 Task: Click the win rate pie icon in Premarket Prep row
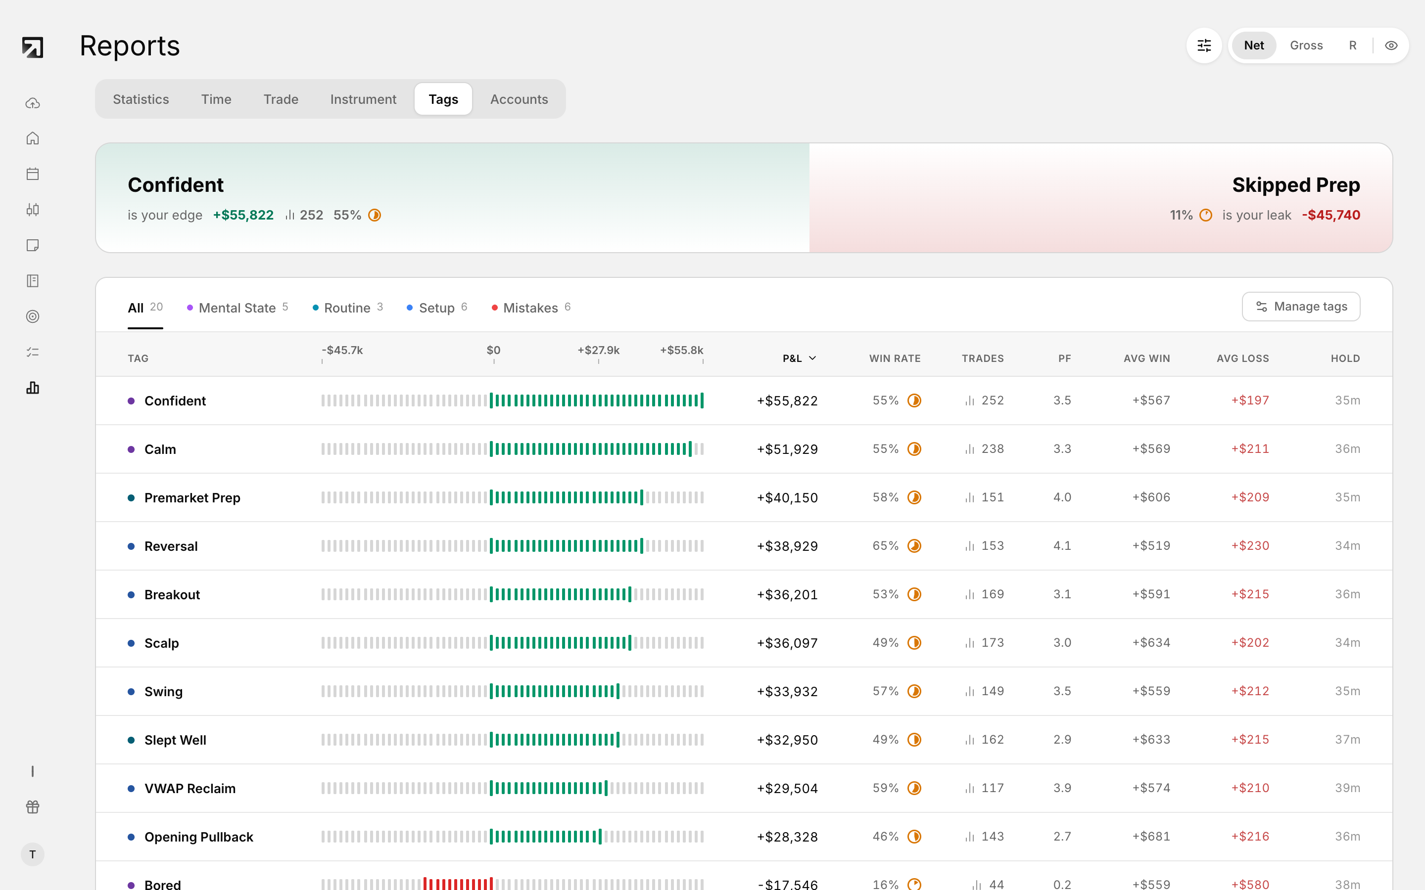[914, 497]
